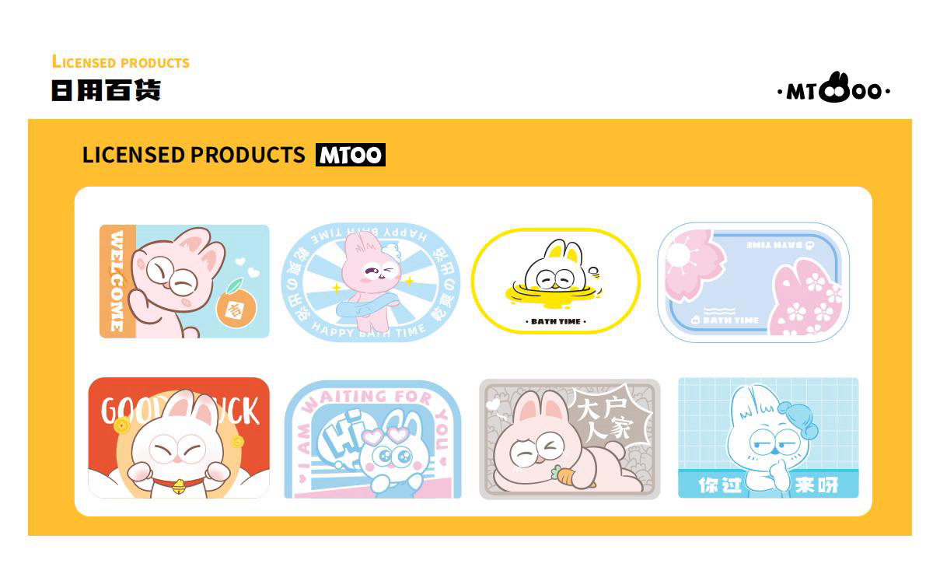Select the pink sakura Bath Time mat

[753, 282]
